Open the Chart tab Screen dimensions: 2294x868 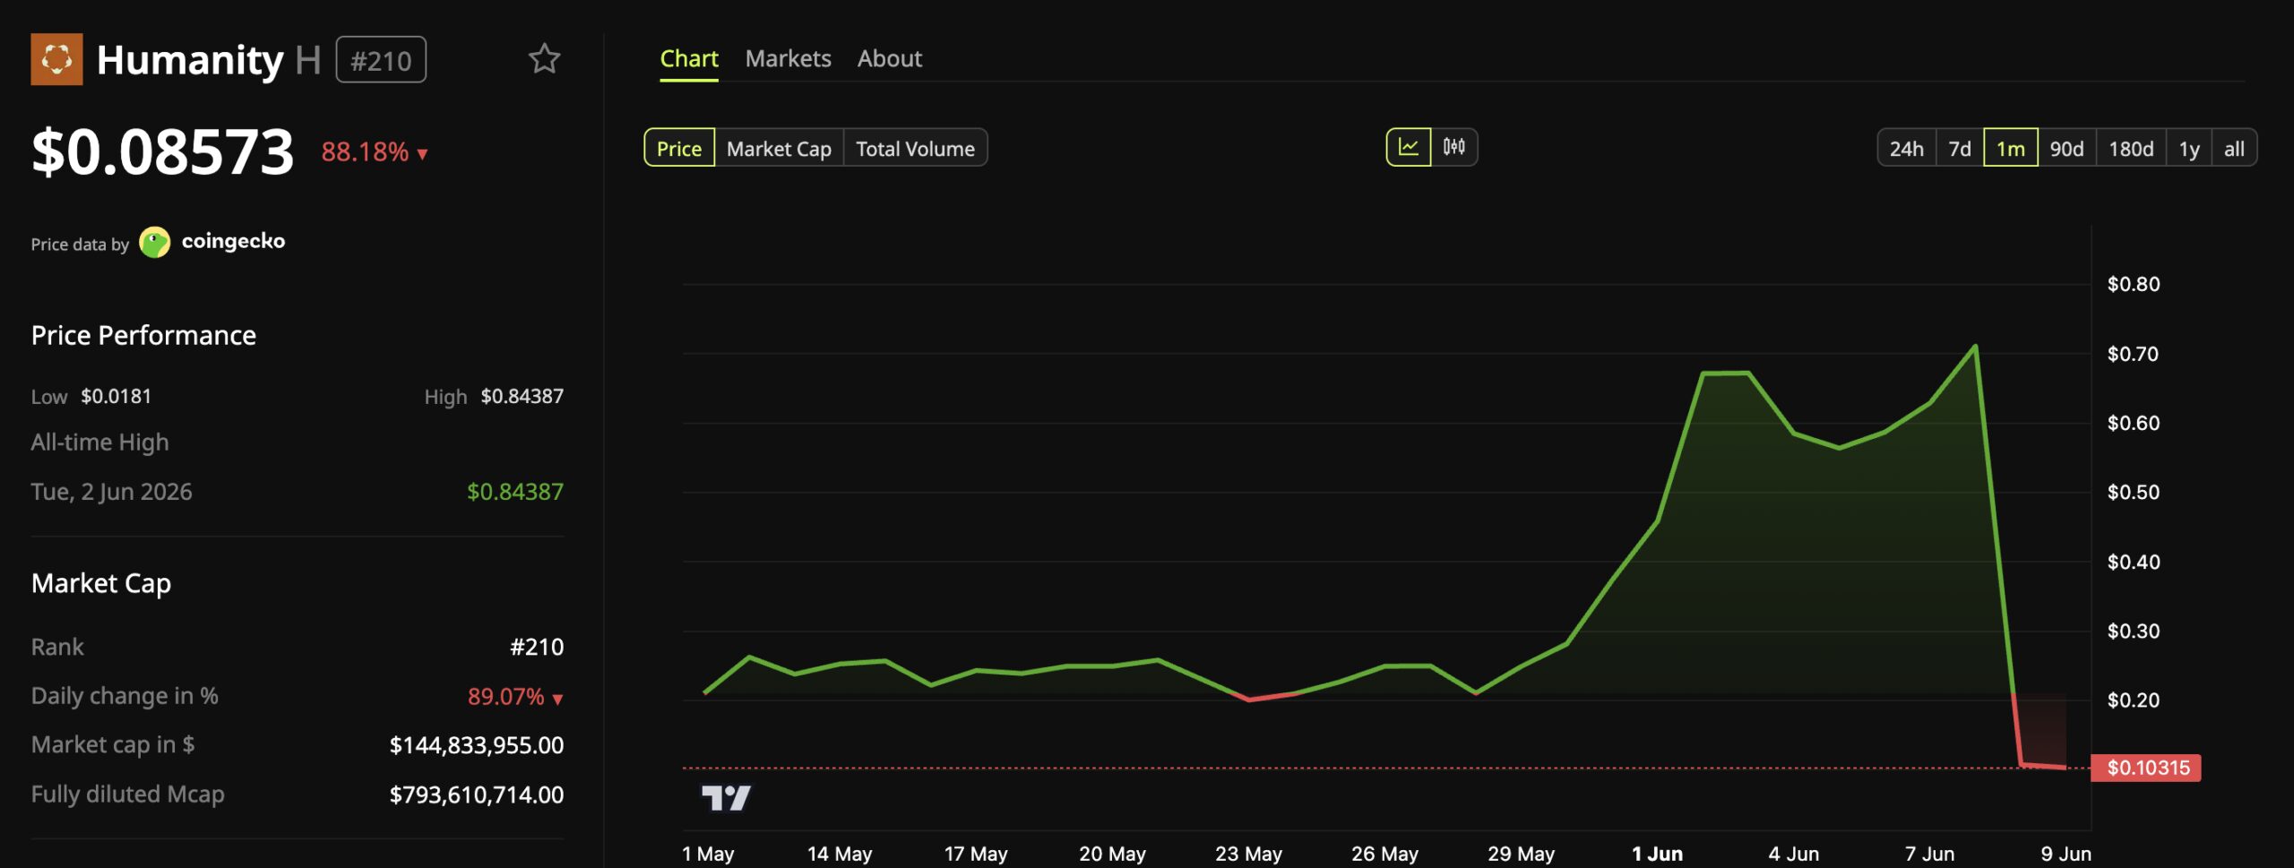click(689, 59)
